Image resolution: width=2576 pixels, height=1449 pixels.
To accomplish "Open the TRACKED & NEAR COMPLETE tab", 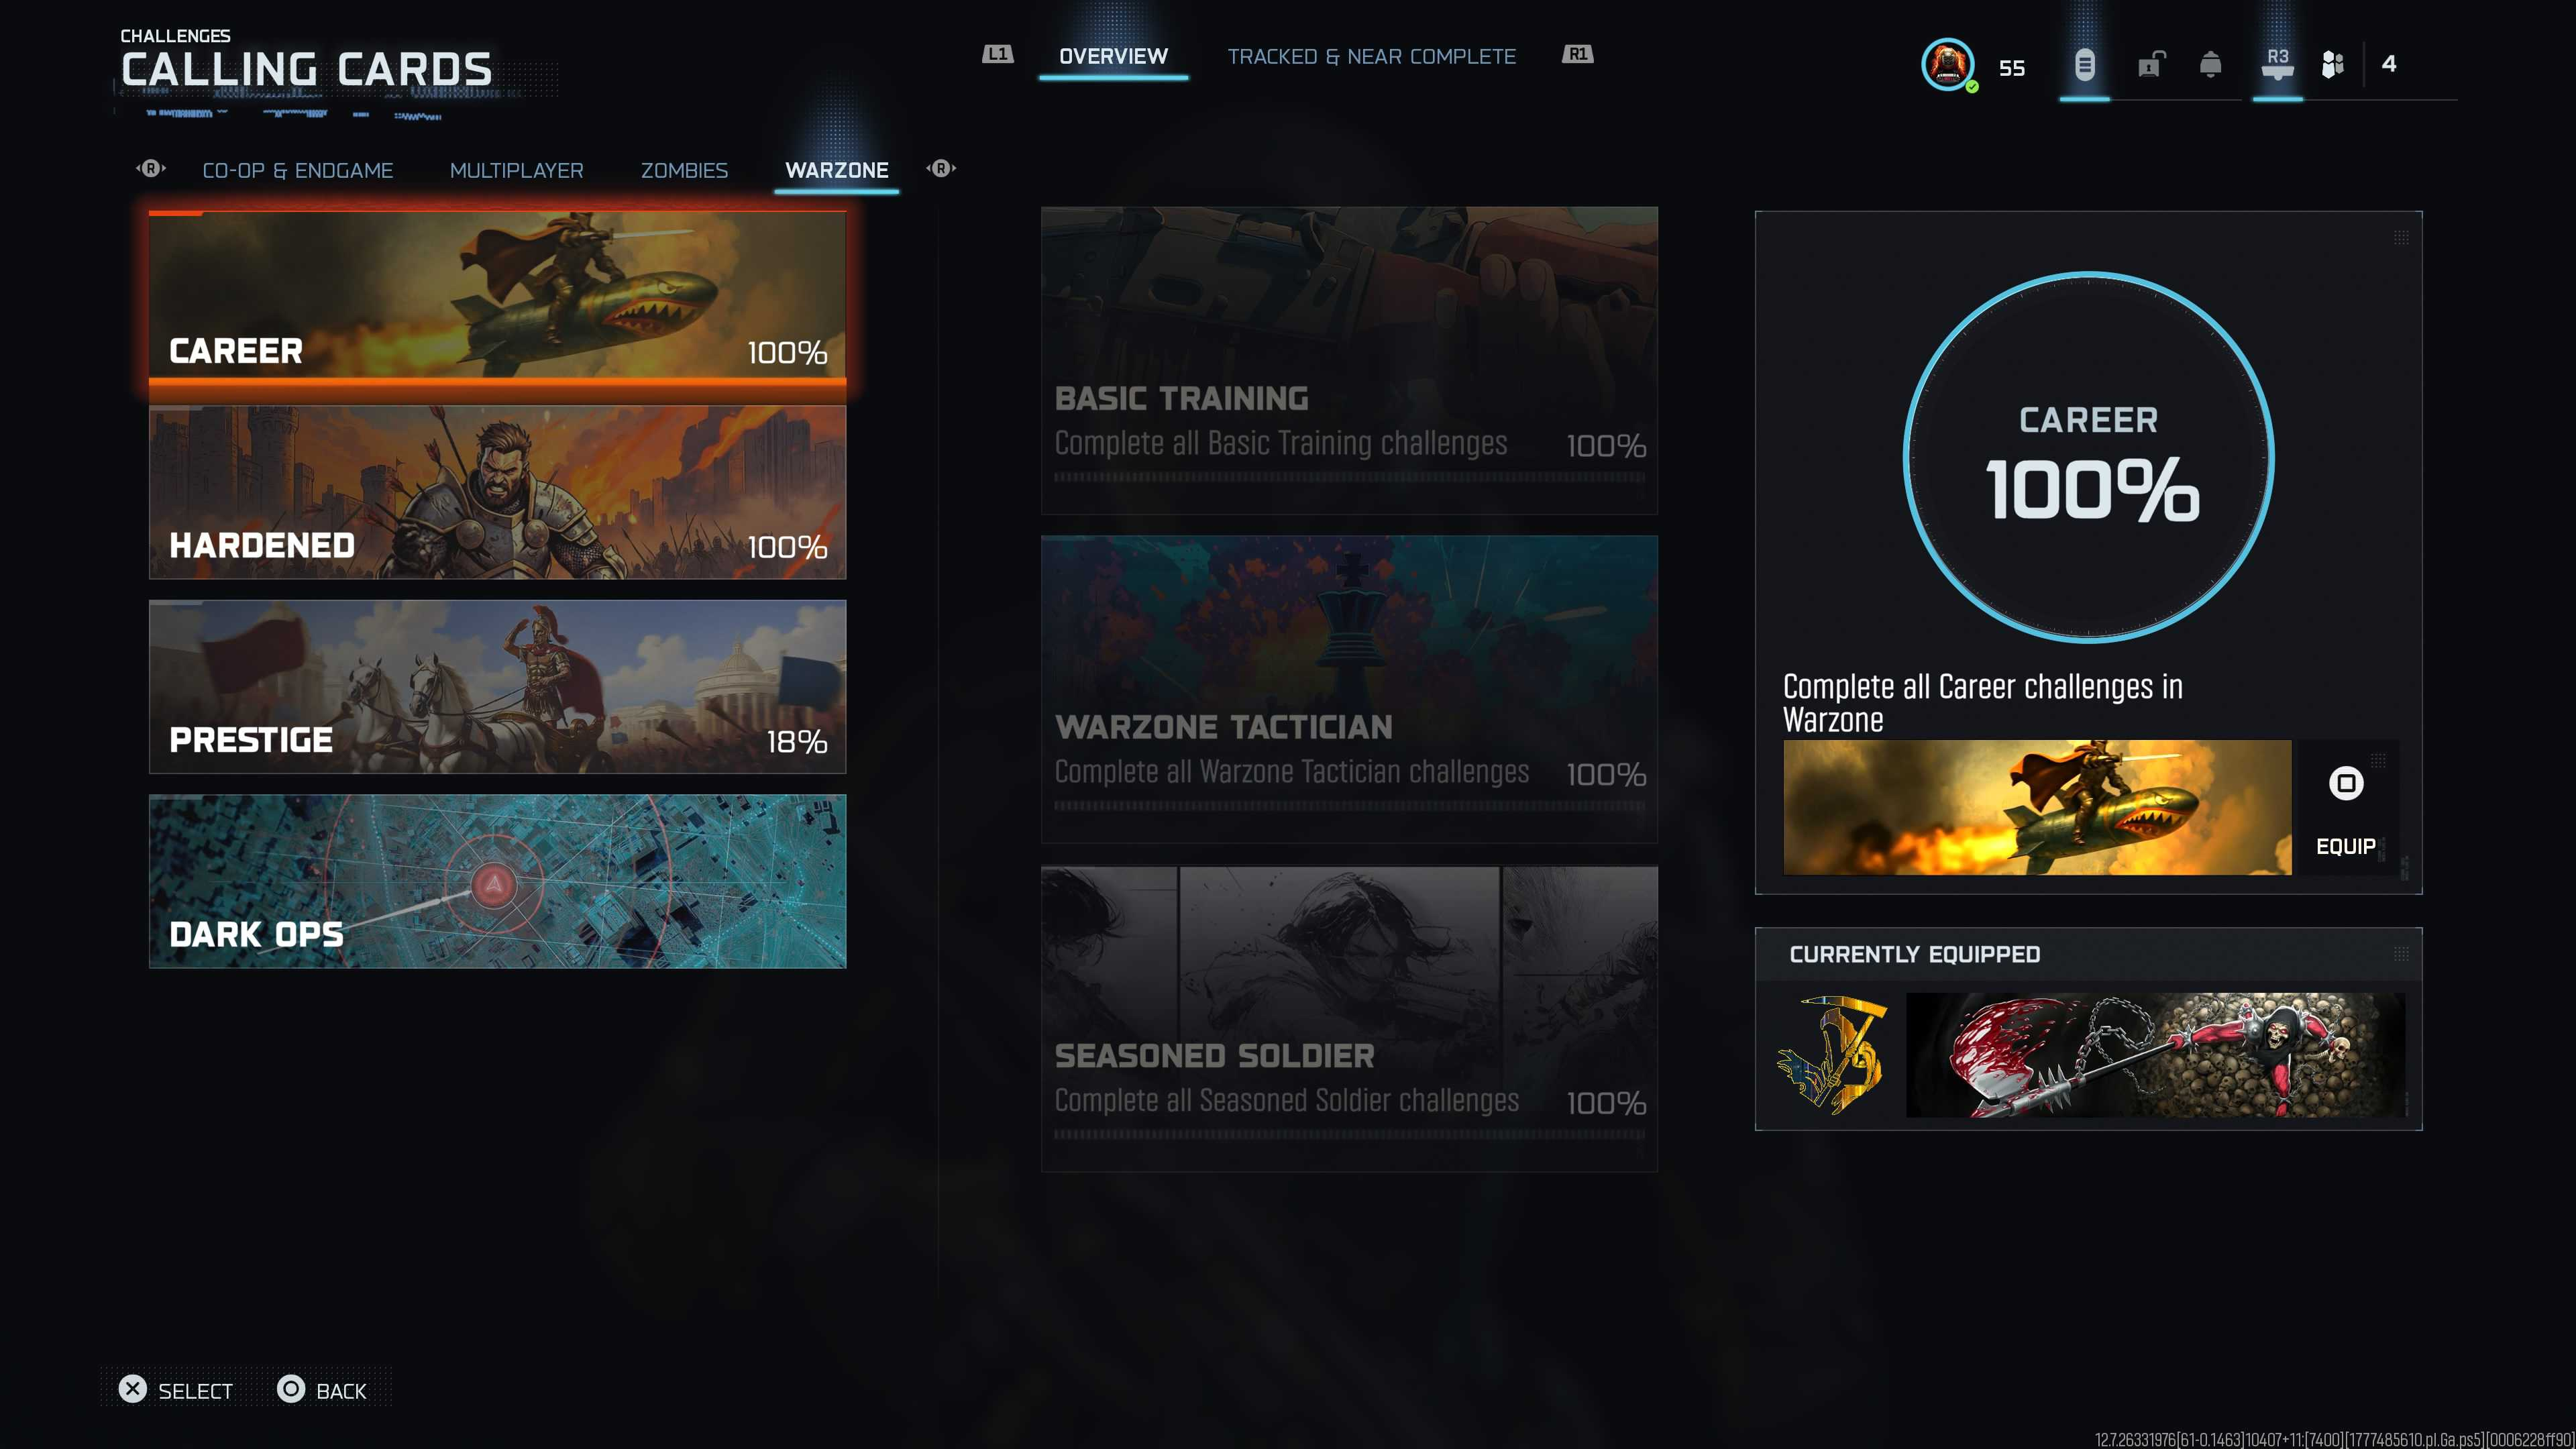I will point(1371,56).
